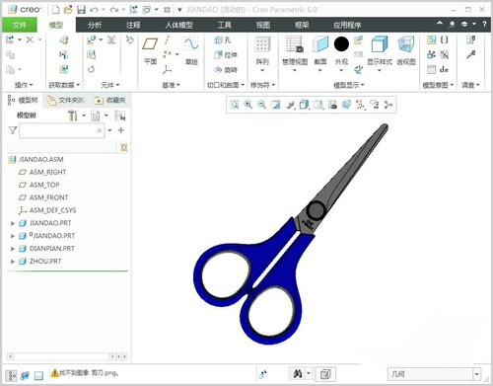The width and height of the screenshot is (493, 386).
Task: Click the black Appearance (外观) color sphere
Action: (341, 44)
